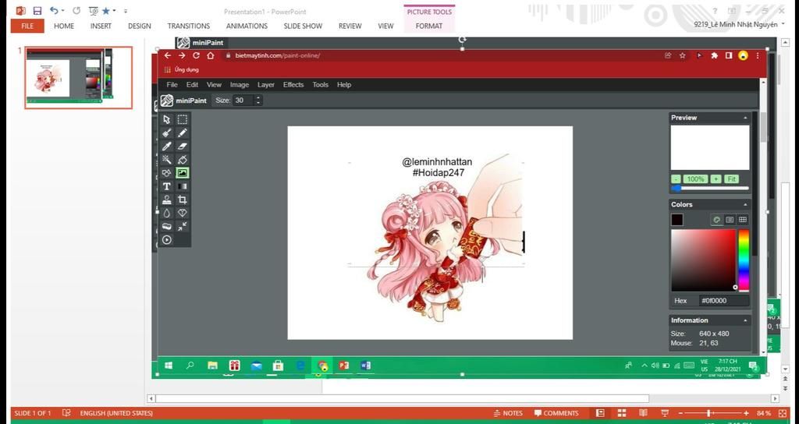The width and height of the screenshot is (799, 424).
Task: Start slideshow from beginning via Quick Access icon
Action: [94, 11]
